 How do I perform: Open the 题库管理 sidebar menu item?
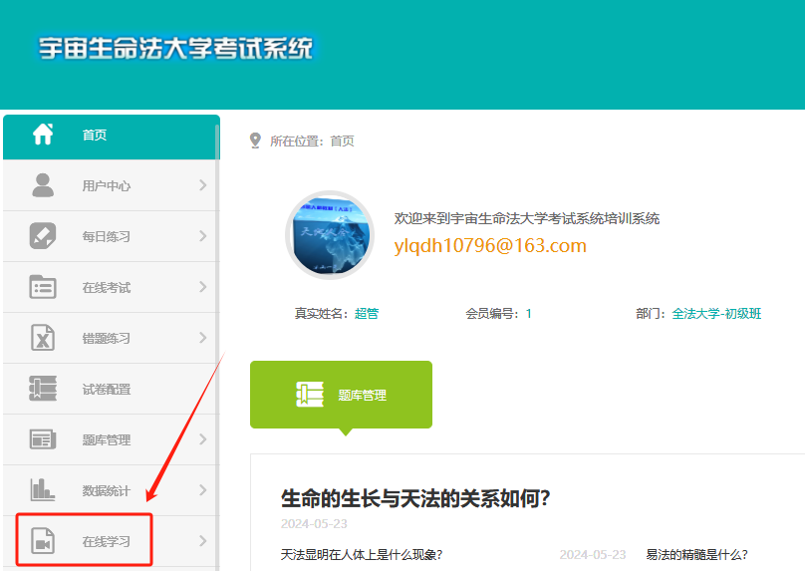(x=112, y=439)
